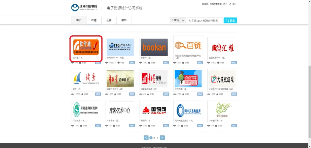This screenshot has height=148, width=311.
Task: Go to page 2 in pagination
Action: [x=154, y=138]
